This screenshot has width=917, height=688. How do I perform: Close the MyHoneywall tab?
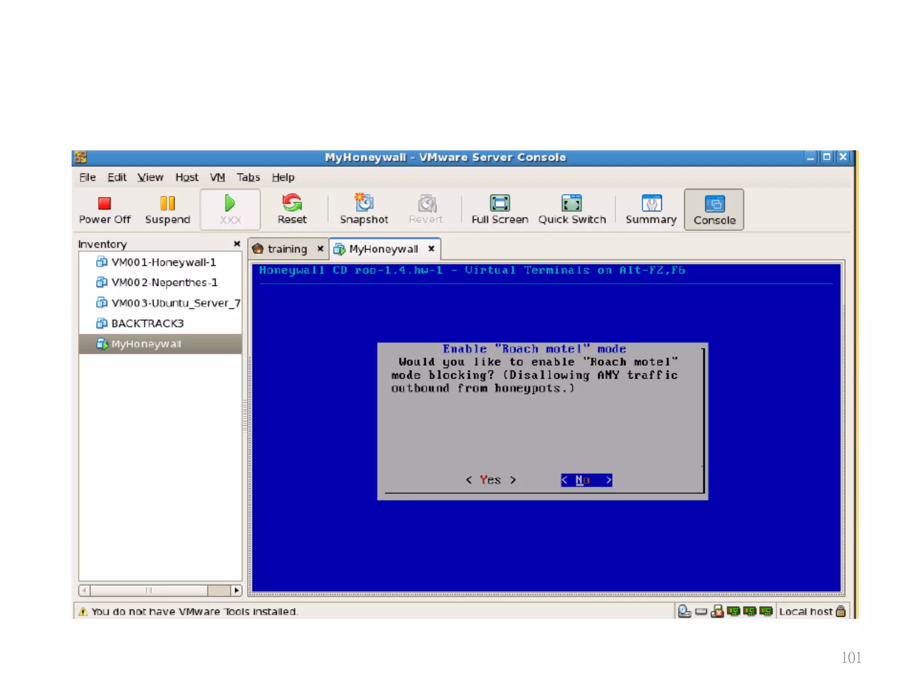coord(431,249)
